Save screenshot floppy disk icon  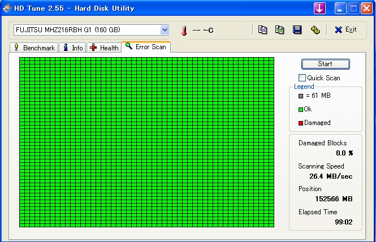pyautogui.click(x=297, y=30)
